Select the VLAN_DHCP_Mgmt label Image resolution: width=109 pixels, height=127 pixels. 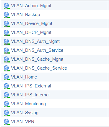pyautogui.click(x=31, y=32)
